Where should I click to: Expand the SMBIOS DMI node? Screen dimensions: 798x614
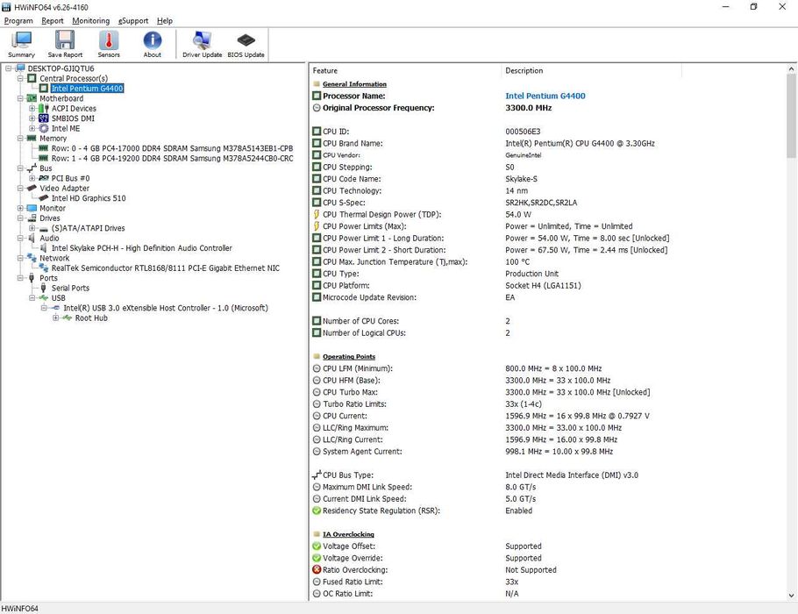[32, 118]
